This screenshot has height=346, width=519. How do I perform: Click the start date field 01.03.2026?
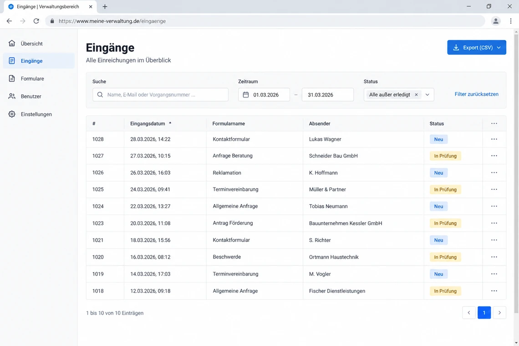(264, 95)
